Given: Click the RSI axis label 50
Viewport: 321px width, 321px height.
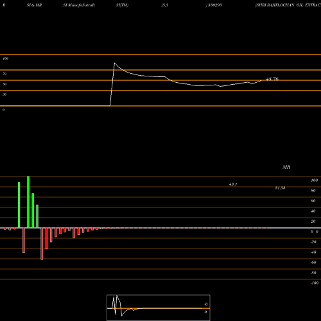Looking at the screenshot, I should click(x=4, y=84).
